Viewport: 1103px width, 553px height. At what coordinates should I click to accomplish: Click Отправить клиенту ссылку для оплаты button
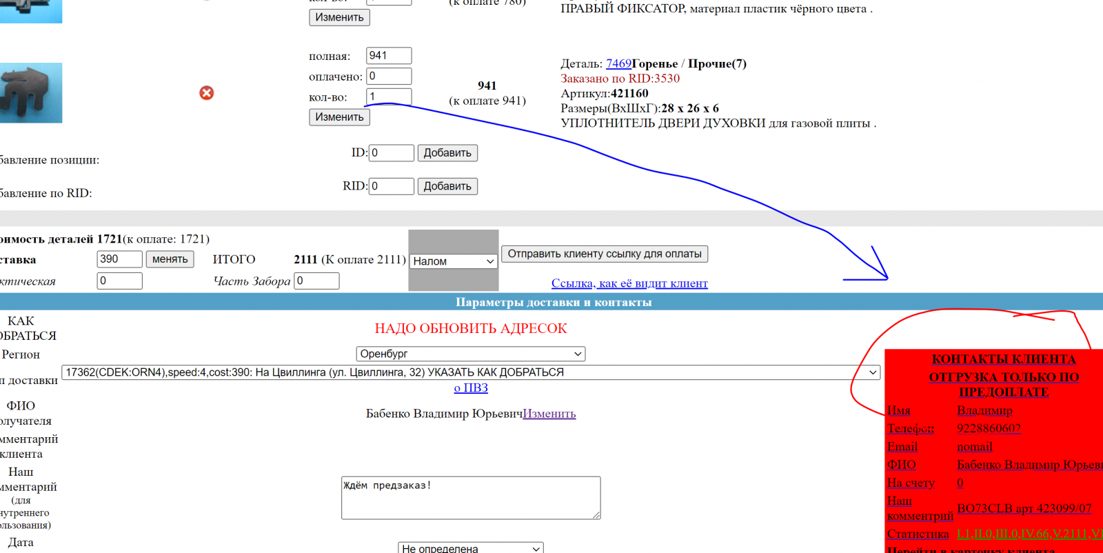pos(604,254)
